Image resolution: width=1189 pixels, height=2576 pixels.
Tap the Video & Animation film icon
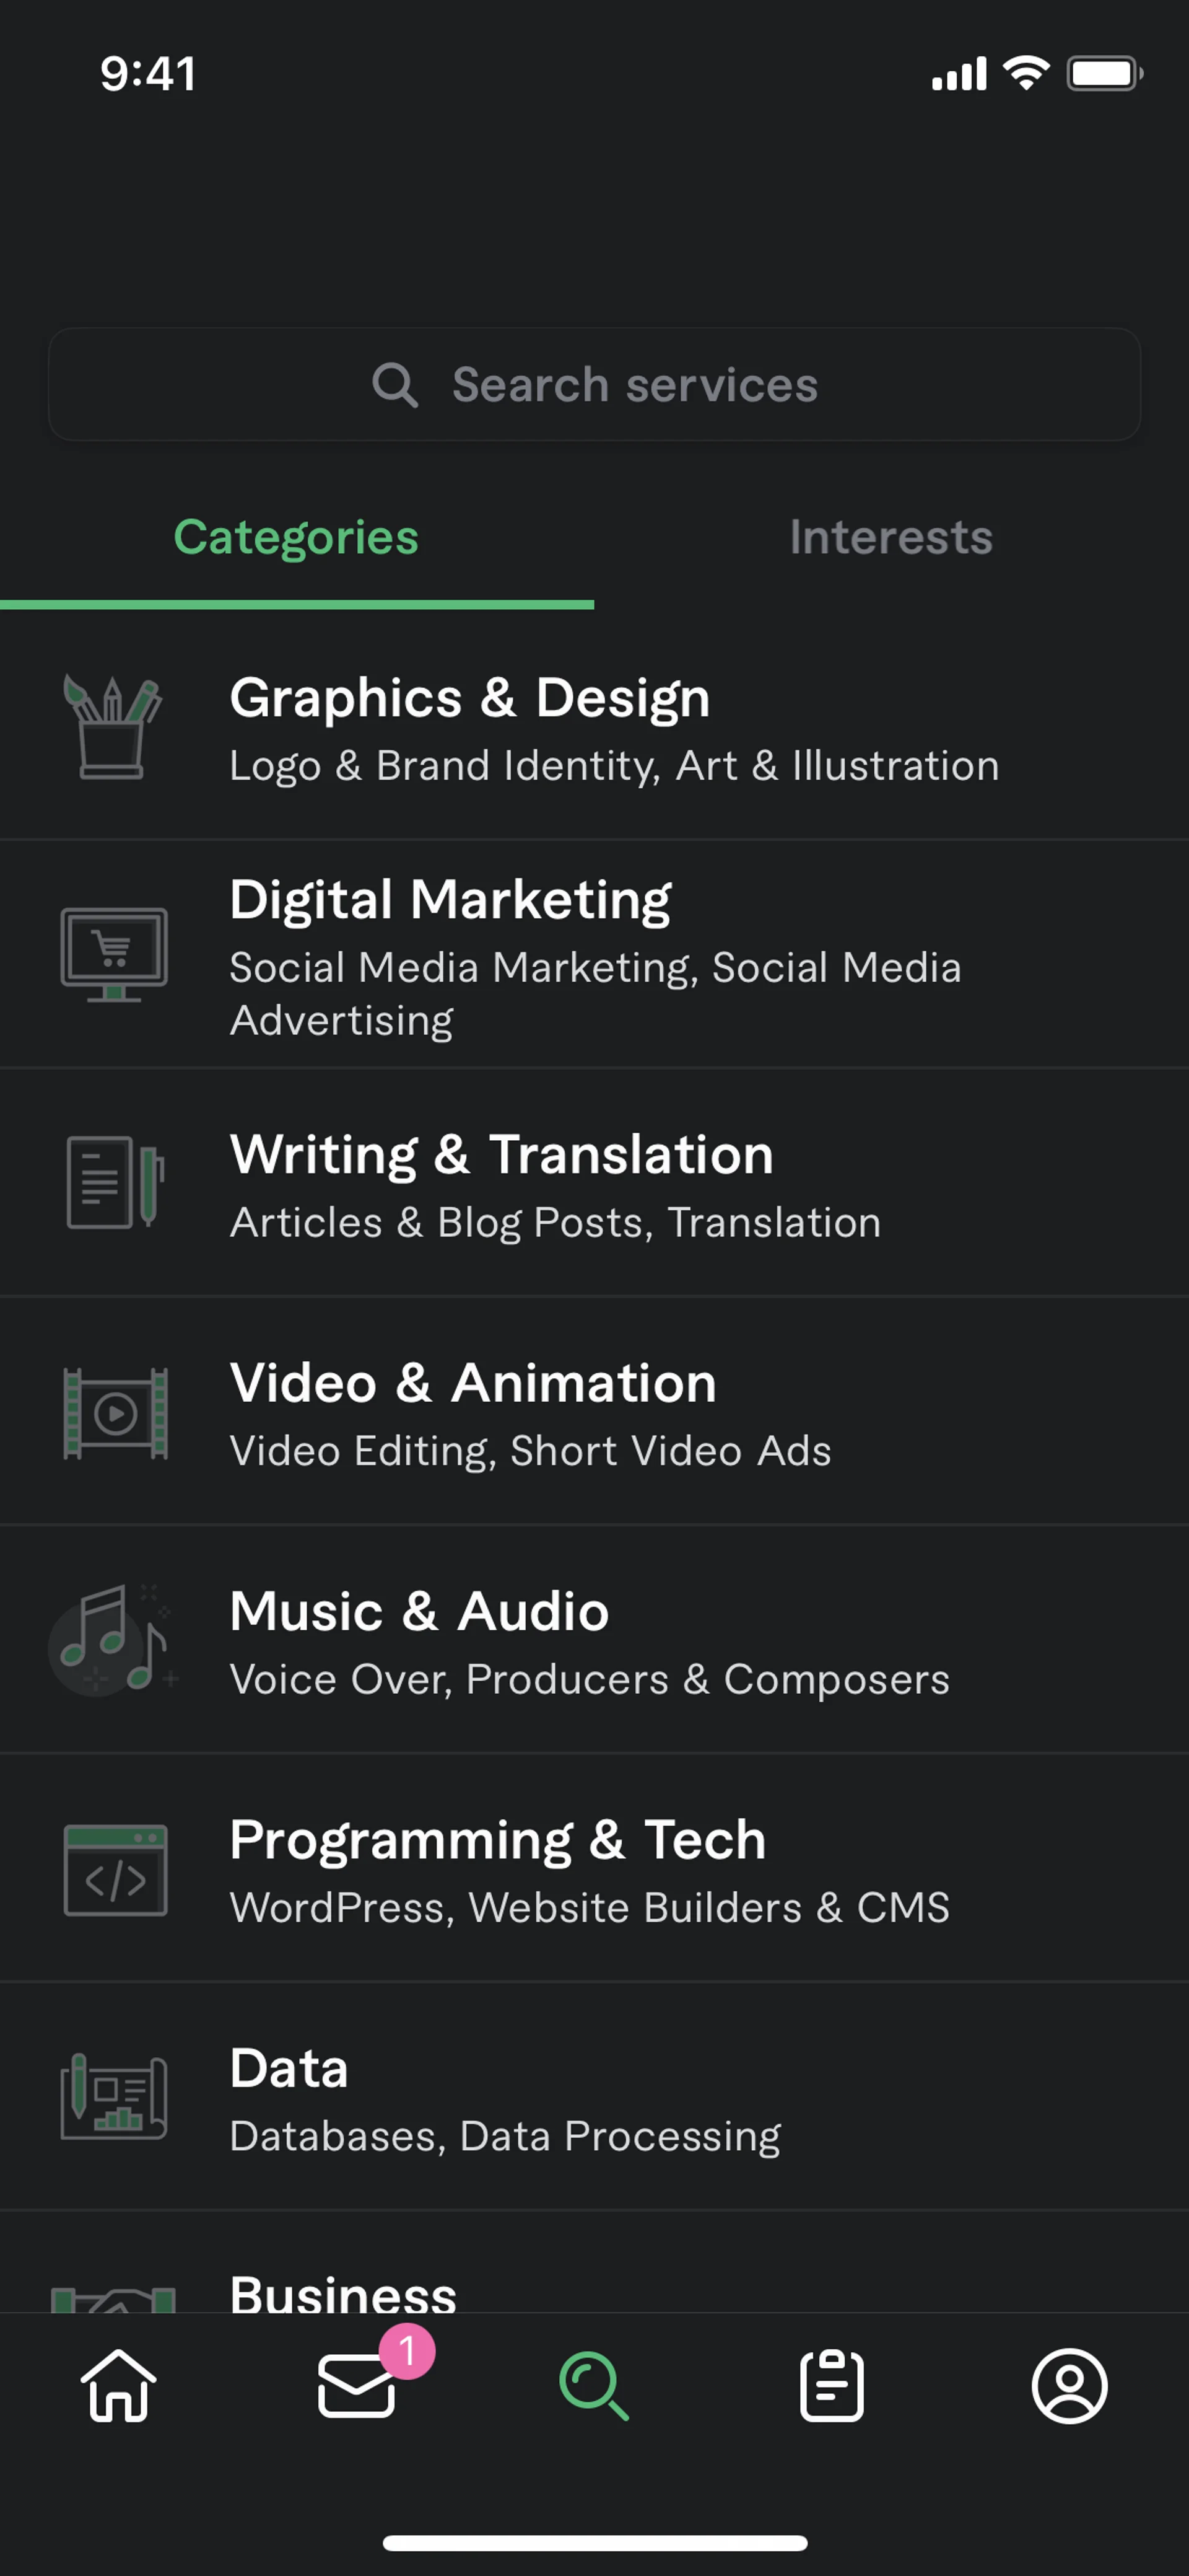pos(115,1413)
